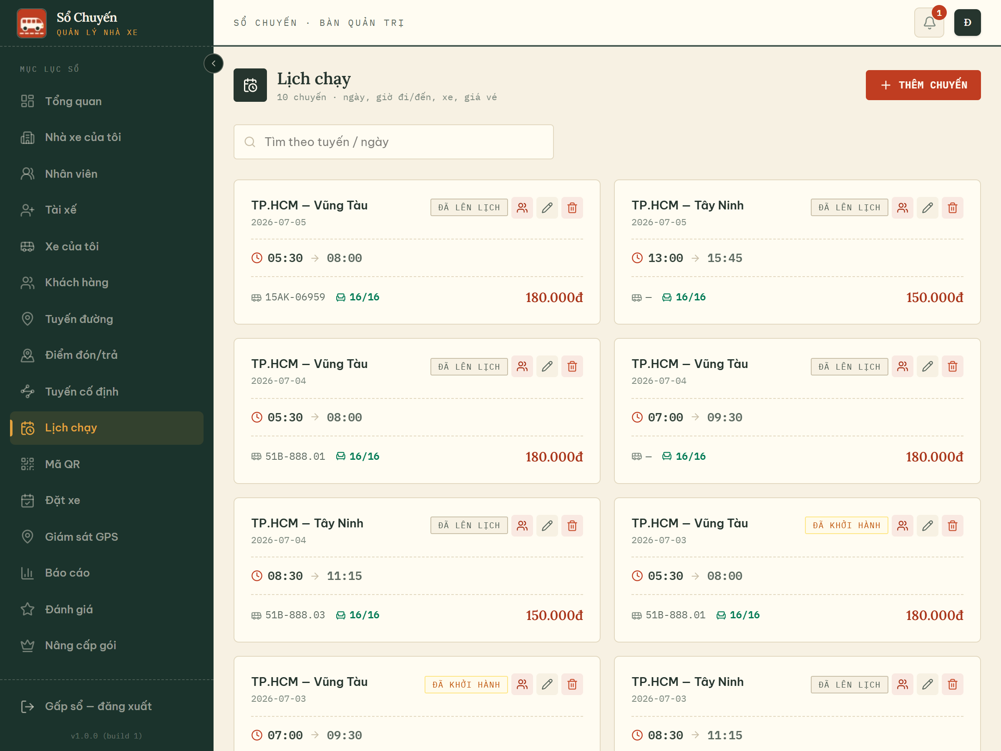Focus the Tìm theo tuyến / ngày search field
The image size is (1001, 751).
pos(393,142)
